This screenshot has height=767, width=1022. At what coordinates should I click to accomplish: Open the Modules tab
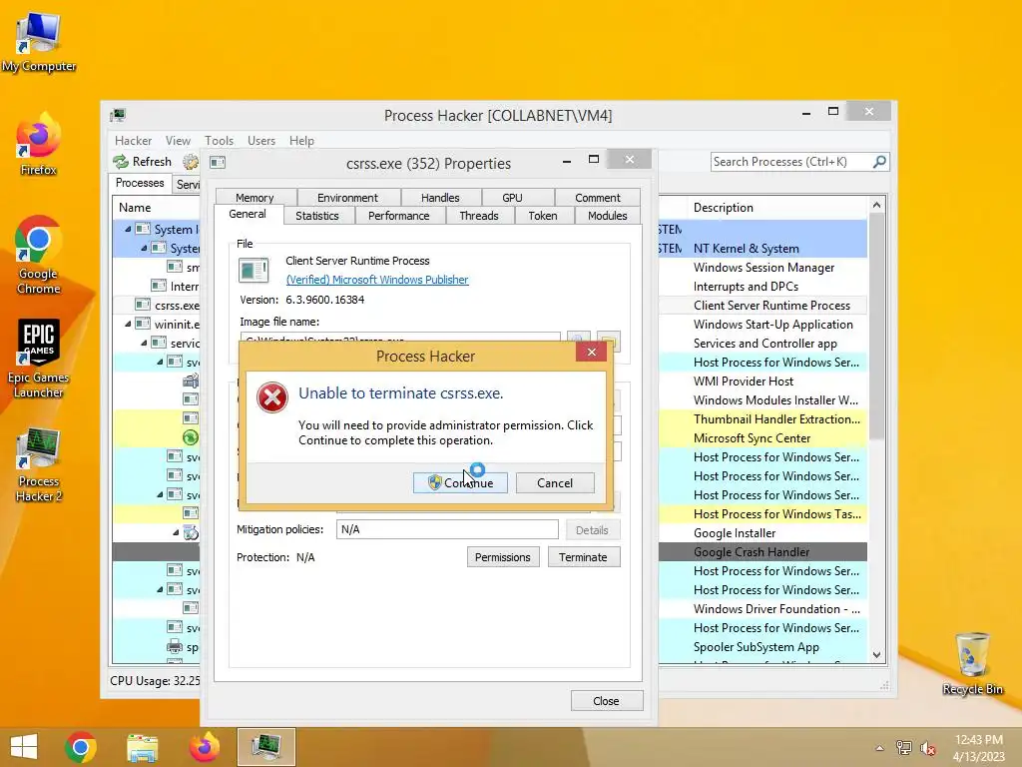click(608, 216)
